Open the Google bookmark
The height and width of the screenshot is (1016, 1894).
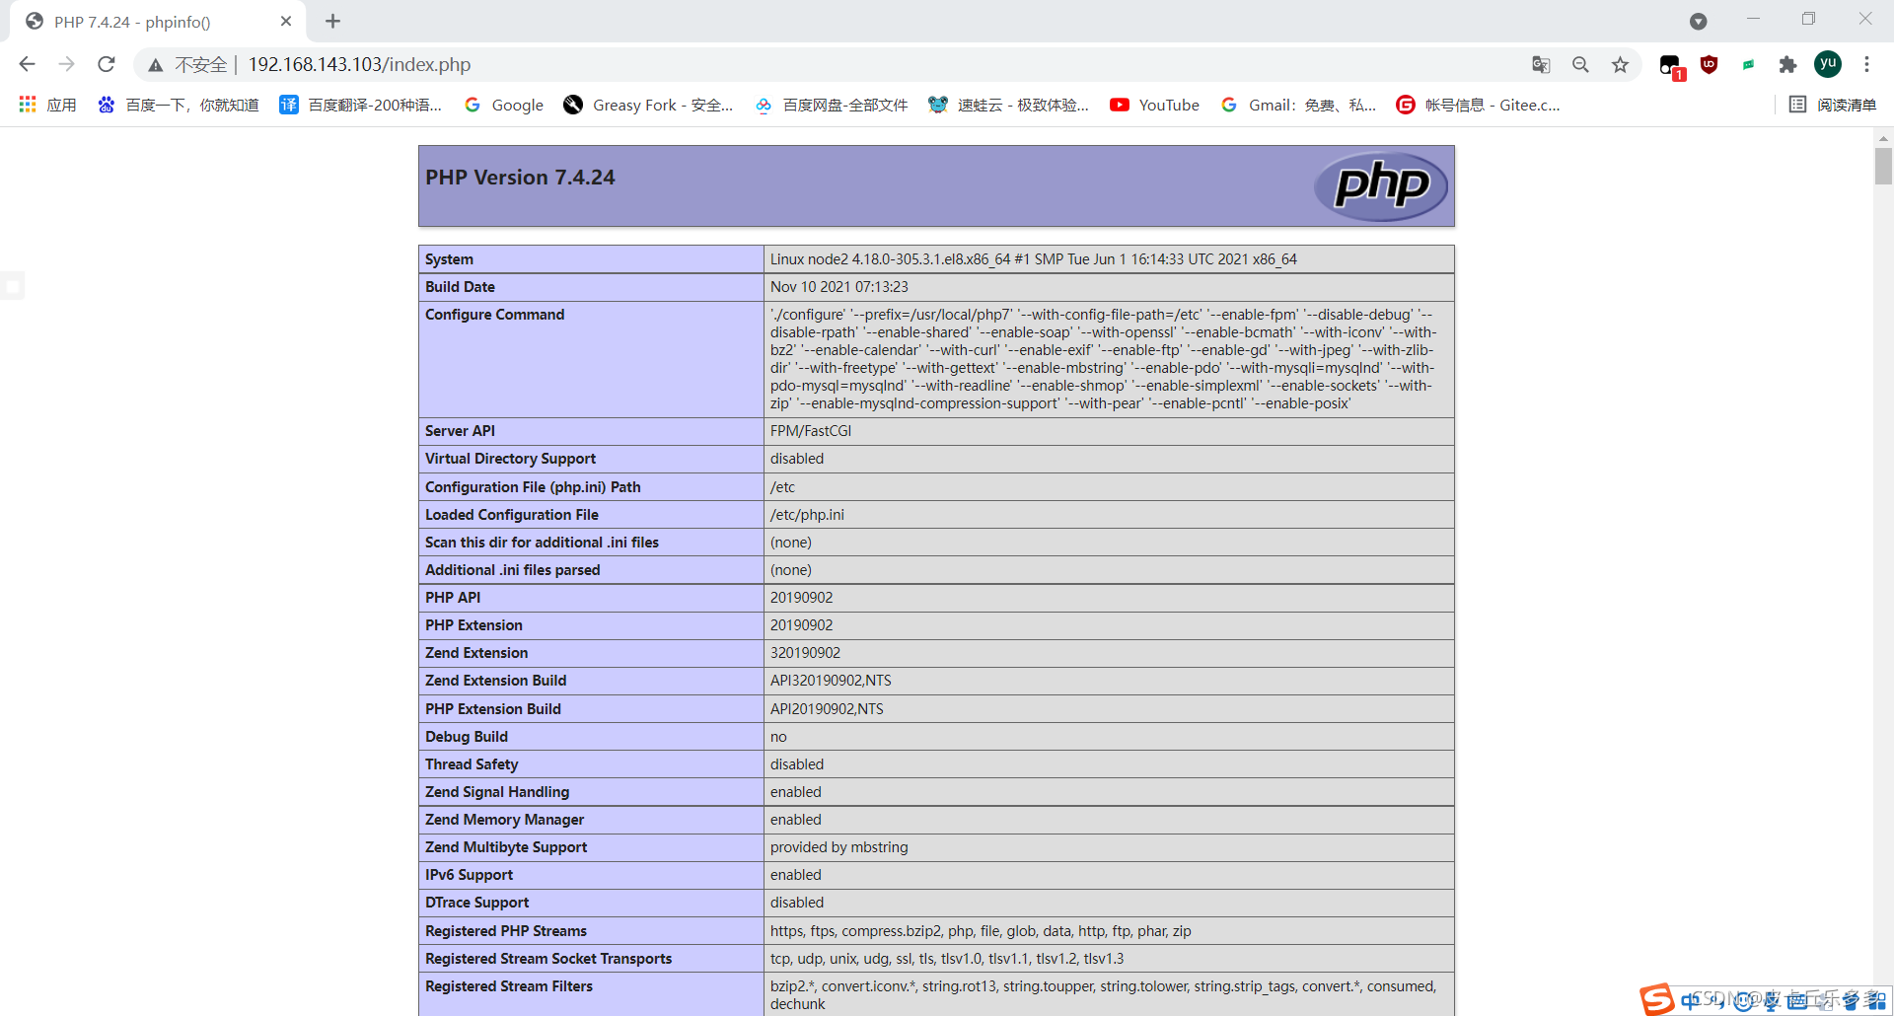click(x=504, y=105)
